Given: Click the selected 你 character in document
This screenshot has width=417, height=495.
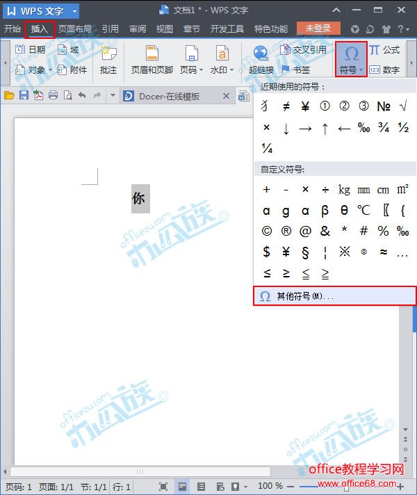Looking at the screenshot, I should point(138,199).
